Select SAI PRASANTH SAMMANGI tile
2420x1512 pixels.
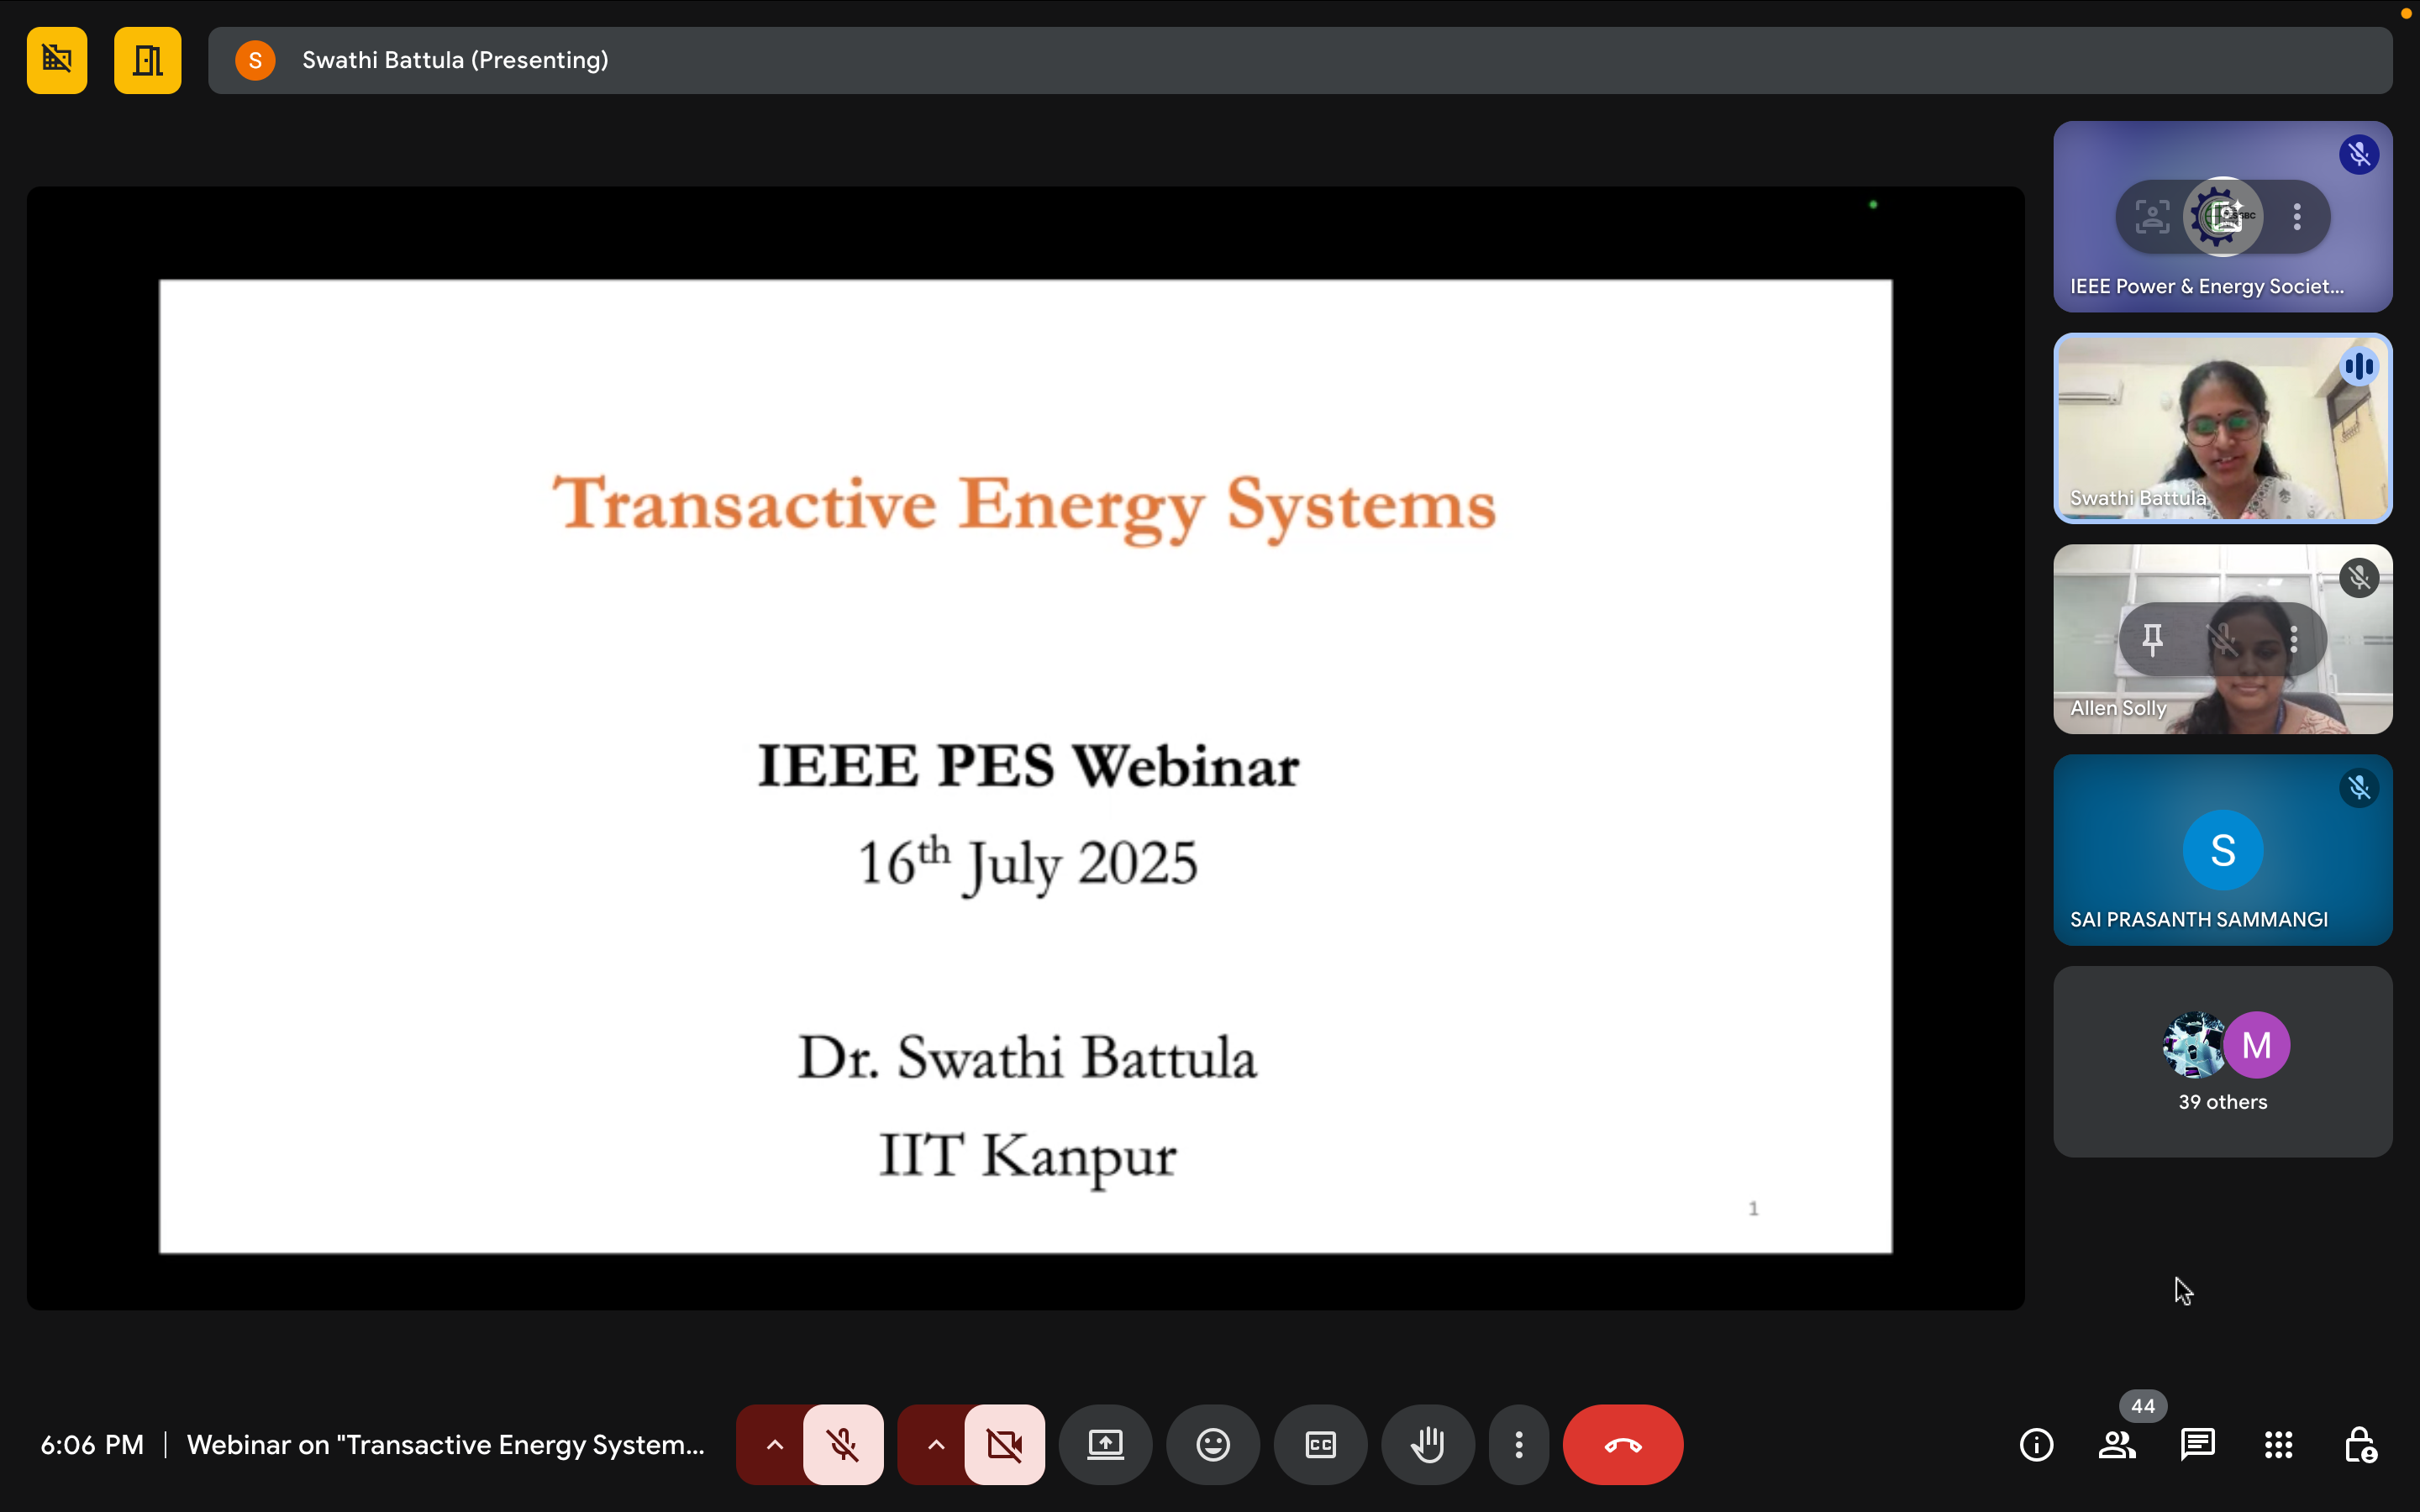(x=2223, y=850)
